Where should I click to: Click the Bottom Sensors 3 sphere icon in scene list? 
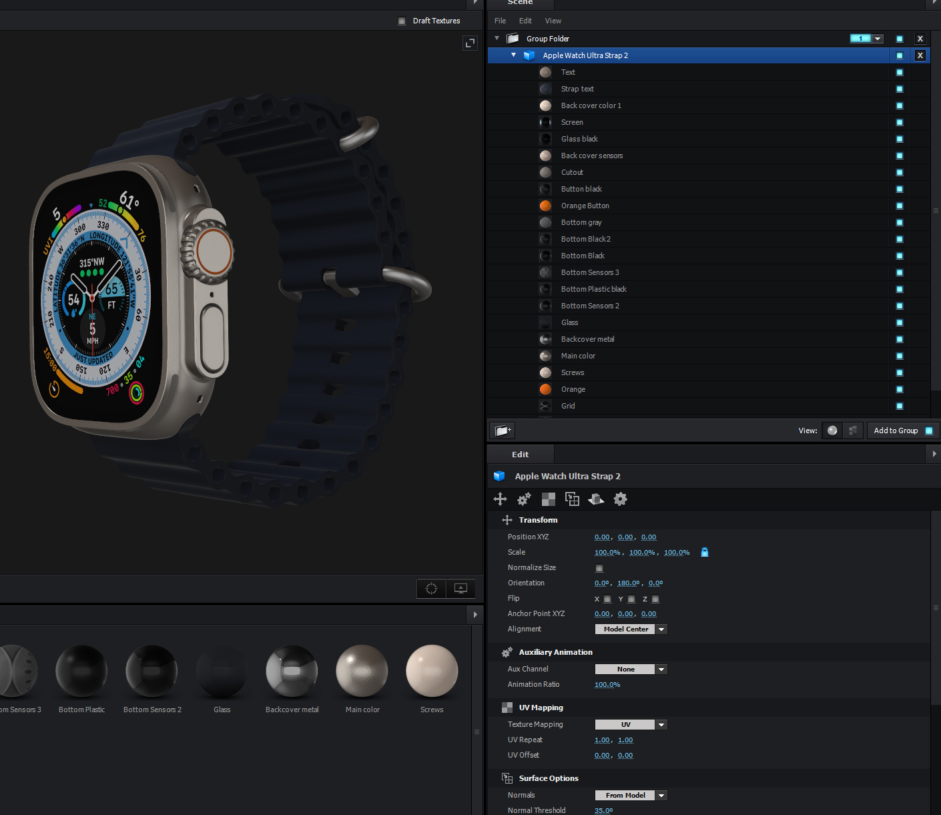(x=545, y=272)
